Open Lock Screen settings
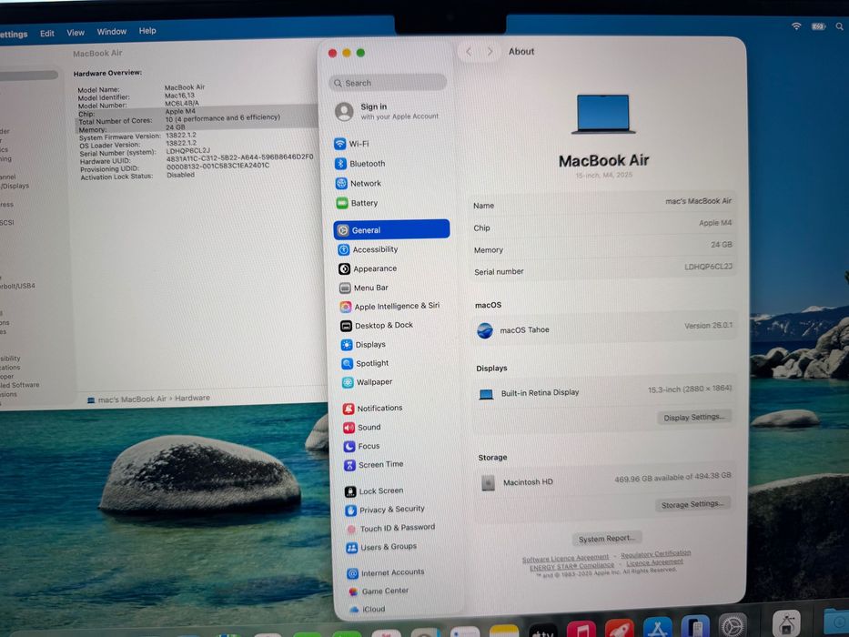Image resolution: width=849 pixels, height=637 pixels. click(375, 490)
